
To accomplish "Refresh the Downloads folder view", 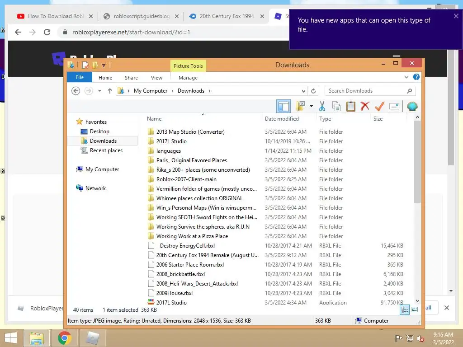I will [314, 91].
